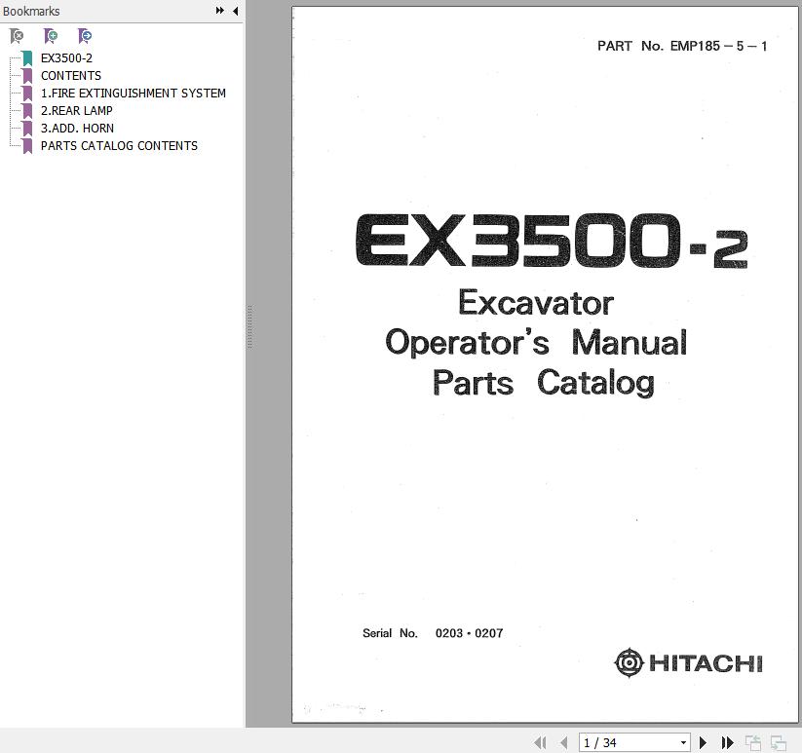Click the Operator's Manual text
Viewport: 802px width, 753px height.
pyautogui.click(x=536, y=342)
